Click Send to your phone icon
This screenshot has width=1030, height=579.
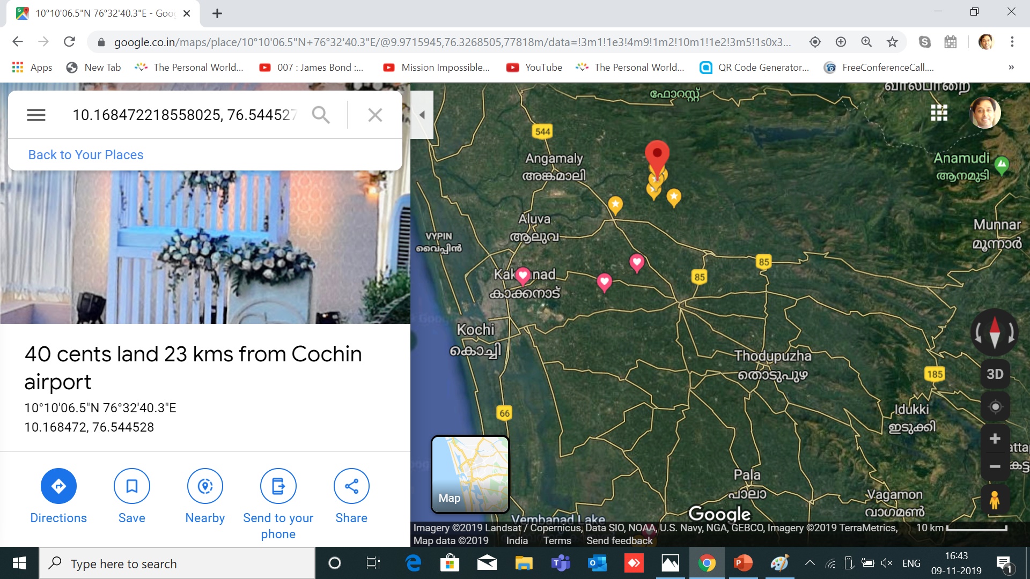tap(278, 486)
